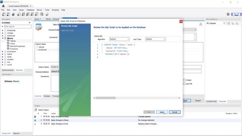
Task: Click search table data toolbar icon
Action: point(42,14)
